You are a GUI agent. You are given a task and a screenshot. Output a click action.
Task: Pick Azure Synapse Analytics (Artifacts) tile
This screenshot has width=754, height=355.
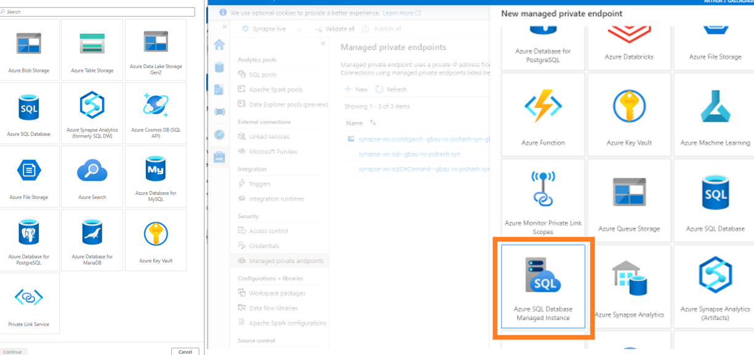click(715, 286)
